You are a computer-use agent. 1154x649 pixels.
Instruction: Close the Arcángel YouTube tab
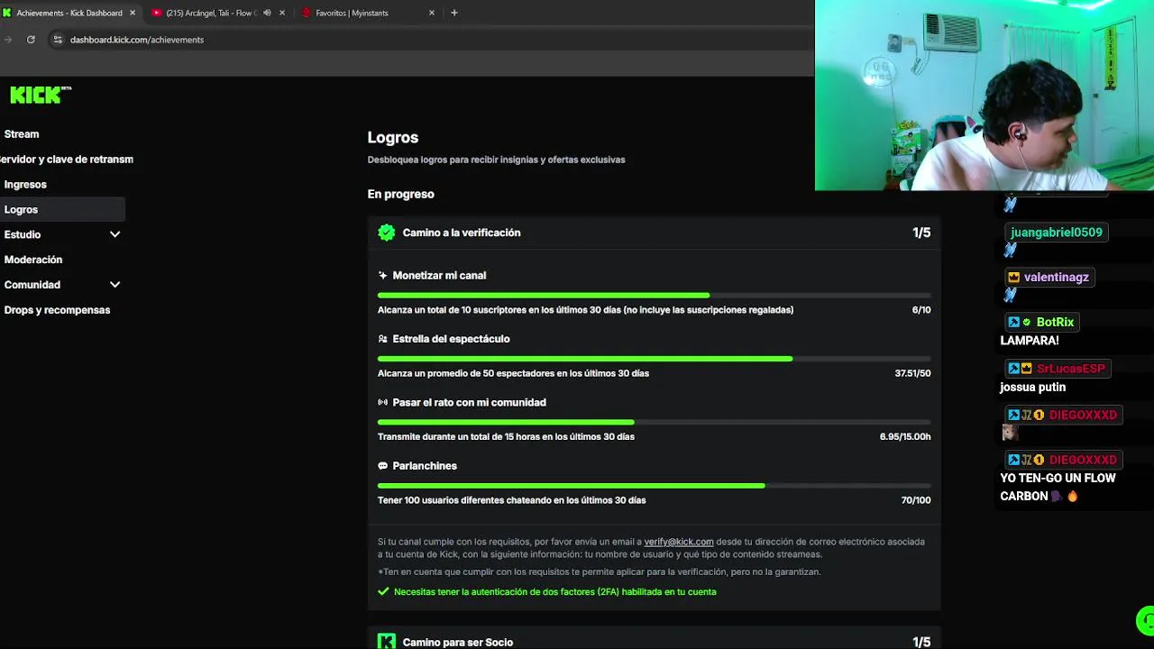coord(282,13)
